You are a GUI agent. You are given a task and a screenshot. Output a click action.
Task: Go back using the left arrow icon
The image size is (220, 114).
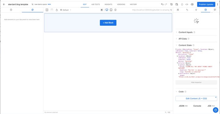4,4
